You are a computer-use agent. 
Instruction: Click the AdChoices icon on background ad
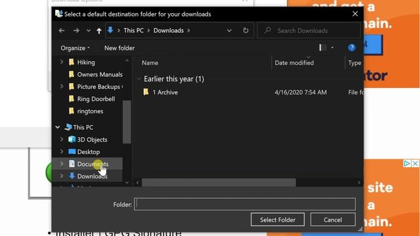pyautogui.click(x=407, y=163)
